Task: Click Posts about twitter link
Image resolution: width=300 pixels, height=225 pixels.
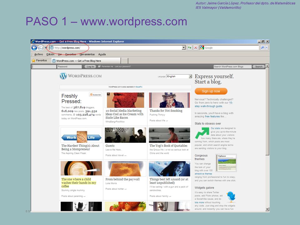Action: (116, 189)
